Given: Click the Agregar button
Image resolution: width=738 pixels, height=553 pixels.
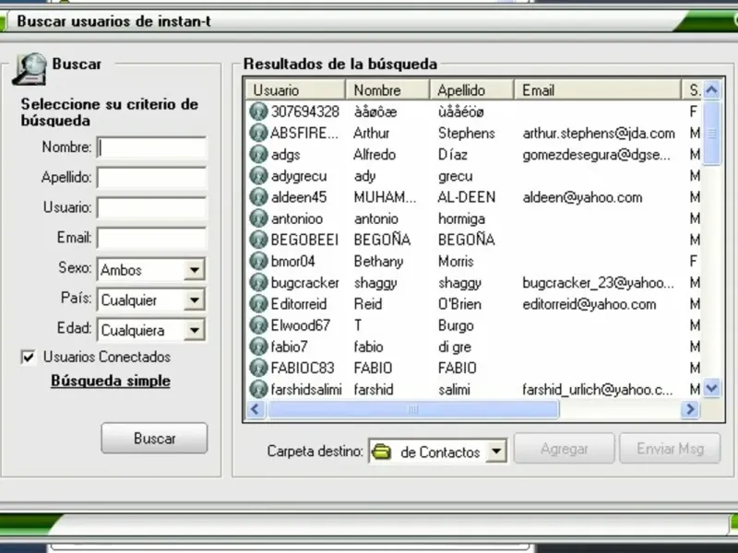Looking at the screenshot, I should [x=565, y=449].
